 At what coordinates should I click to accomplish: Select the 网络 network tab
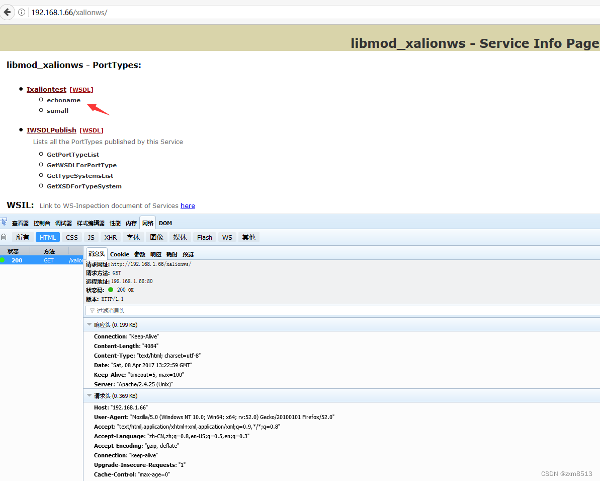click(148, 223)
